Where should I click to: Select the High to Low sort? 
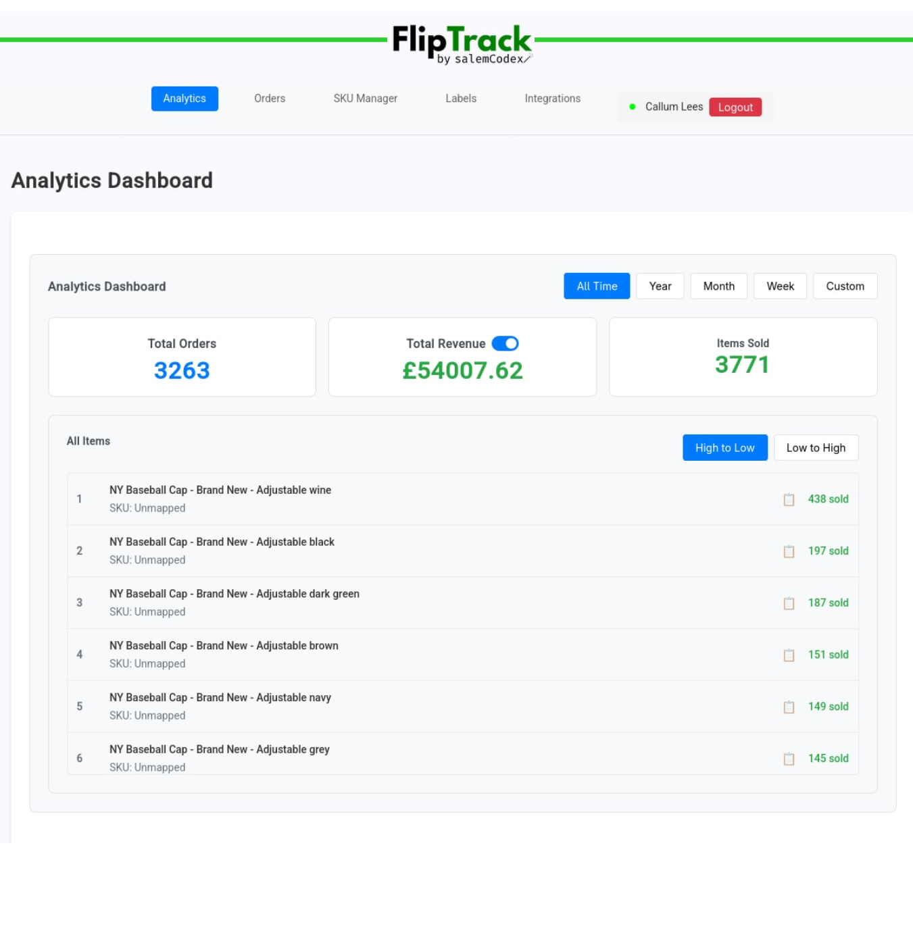[x=724, y=448]
